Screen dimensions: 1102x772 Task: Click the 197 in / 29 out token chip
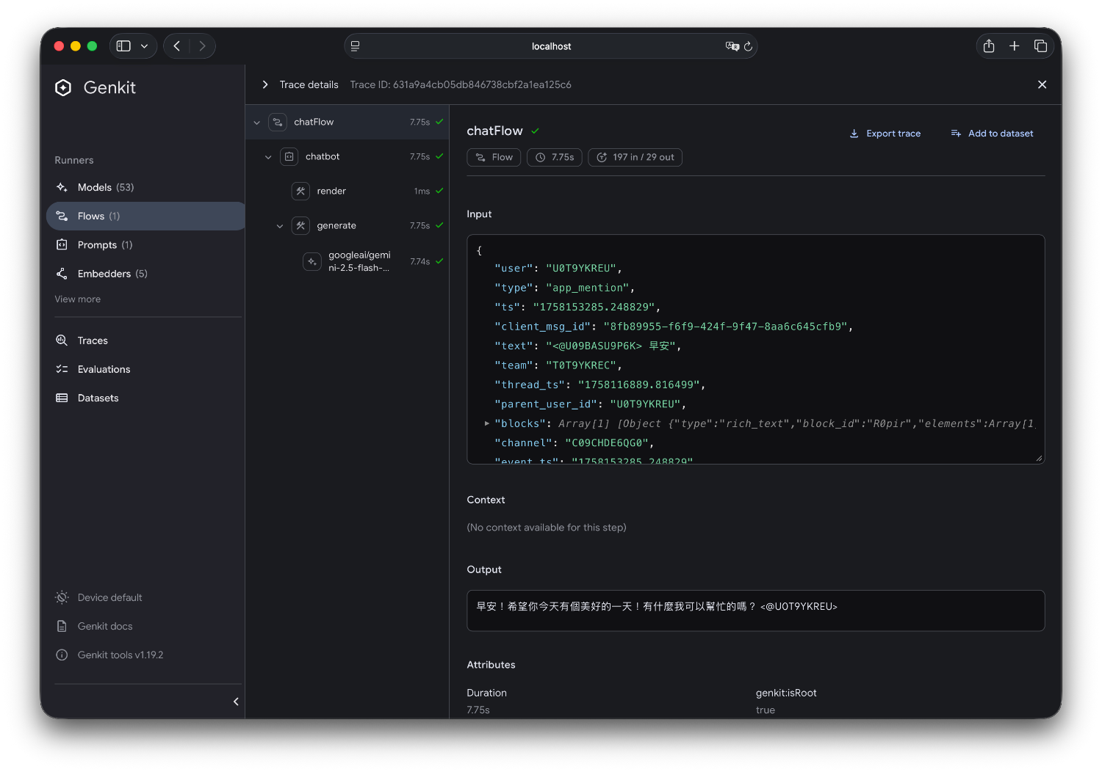(635, 157)
